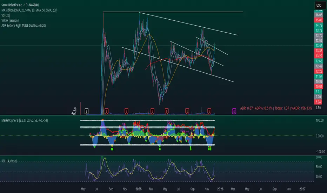Click the green 13.72 price label
The height and width of the screenshot is (193, 327).
point(319,30)
